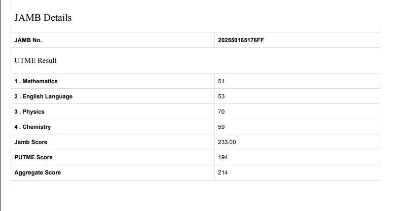Click the Chemistry score value 59
The image size is (401, 211).
pyautogui.click(x=221, y=127)
